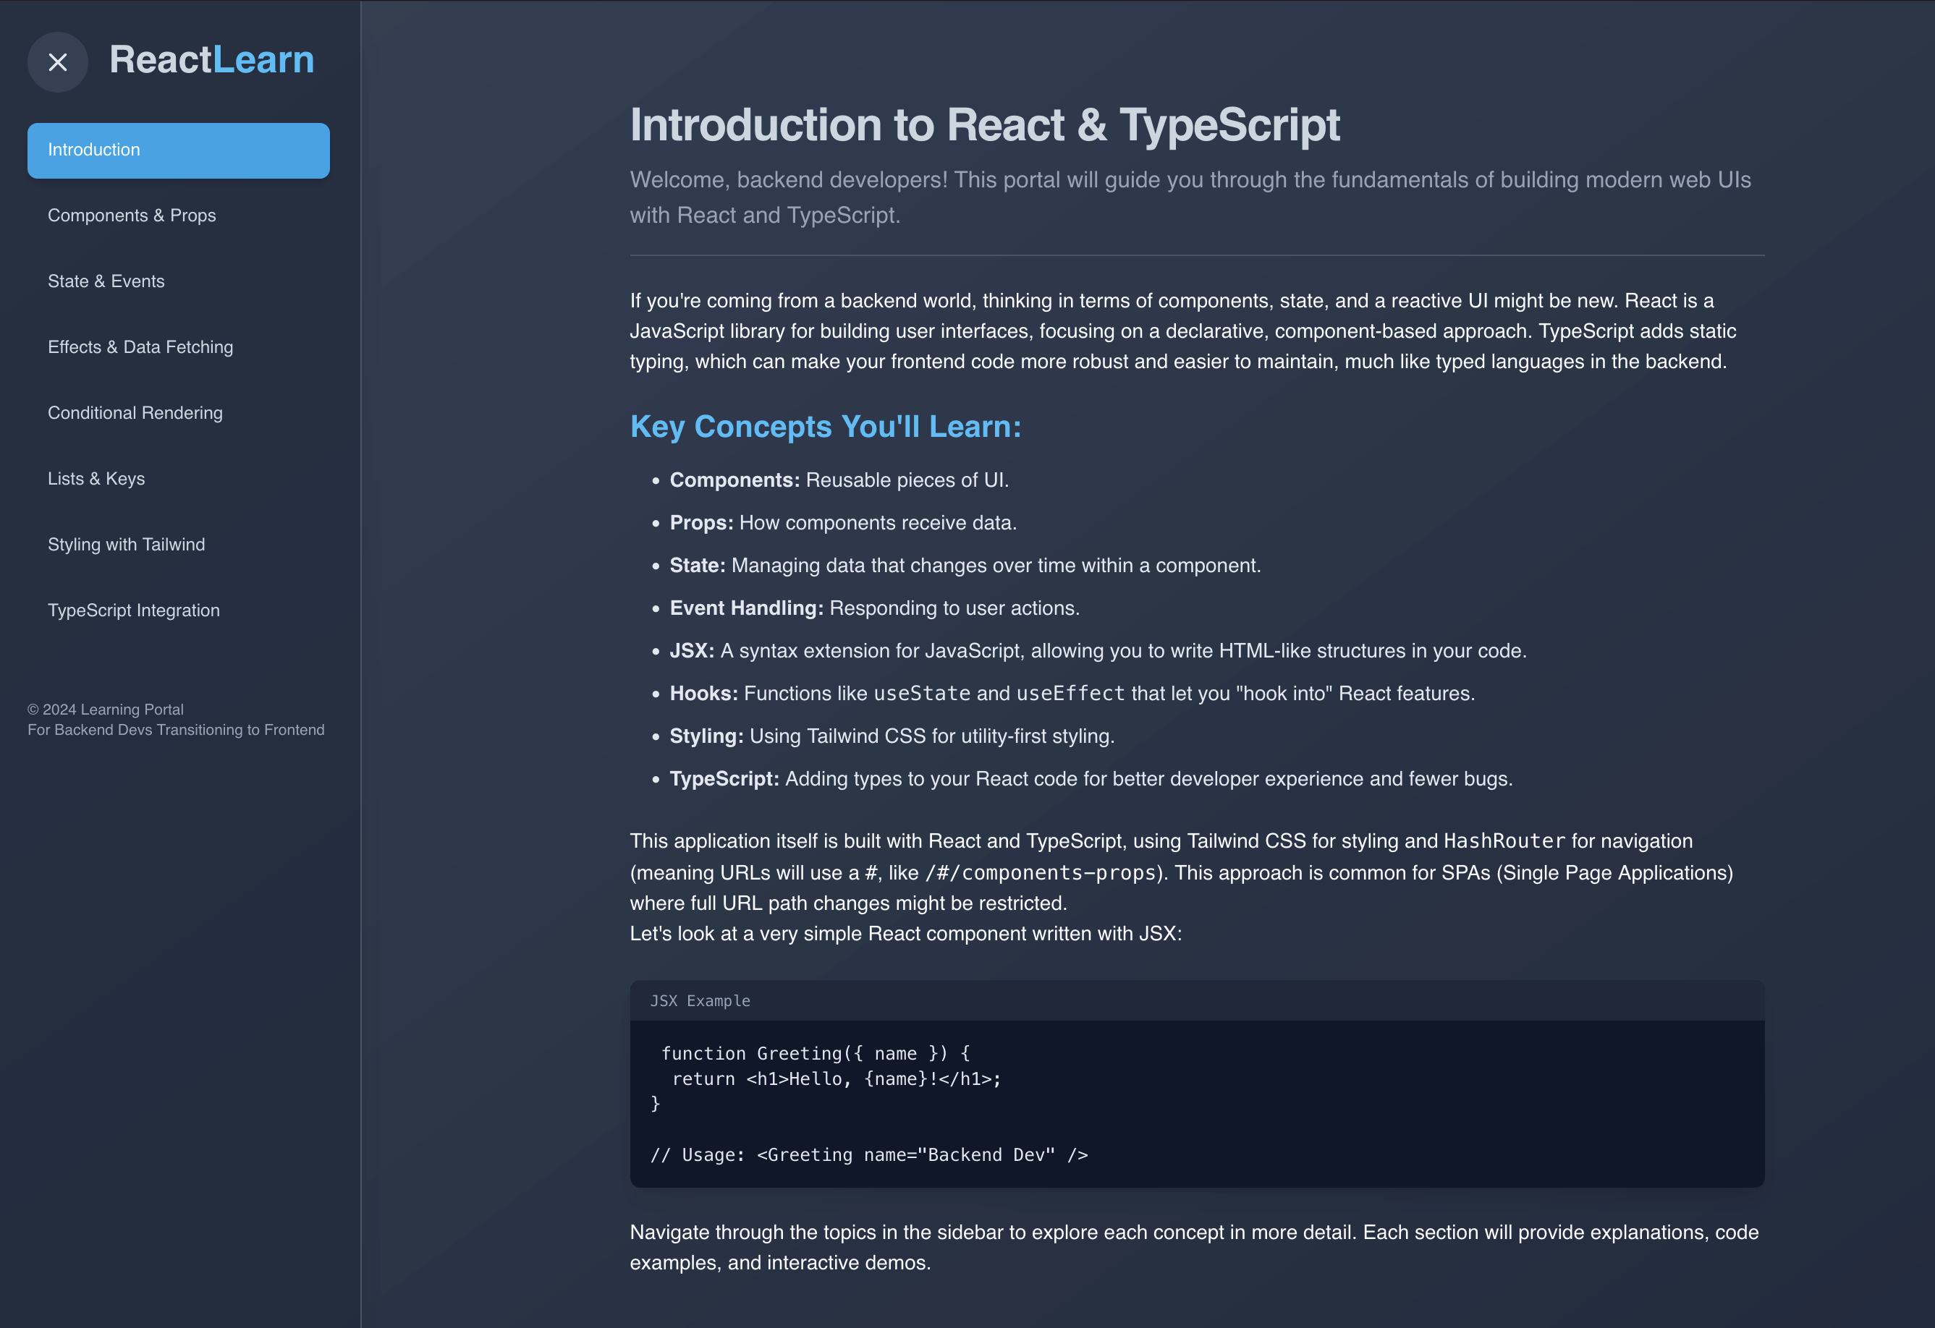Select the Introduction nav item
Viewport: 1935px width, 1328px height.
(x=178, y=150)
